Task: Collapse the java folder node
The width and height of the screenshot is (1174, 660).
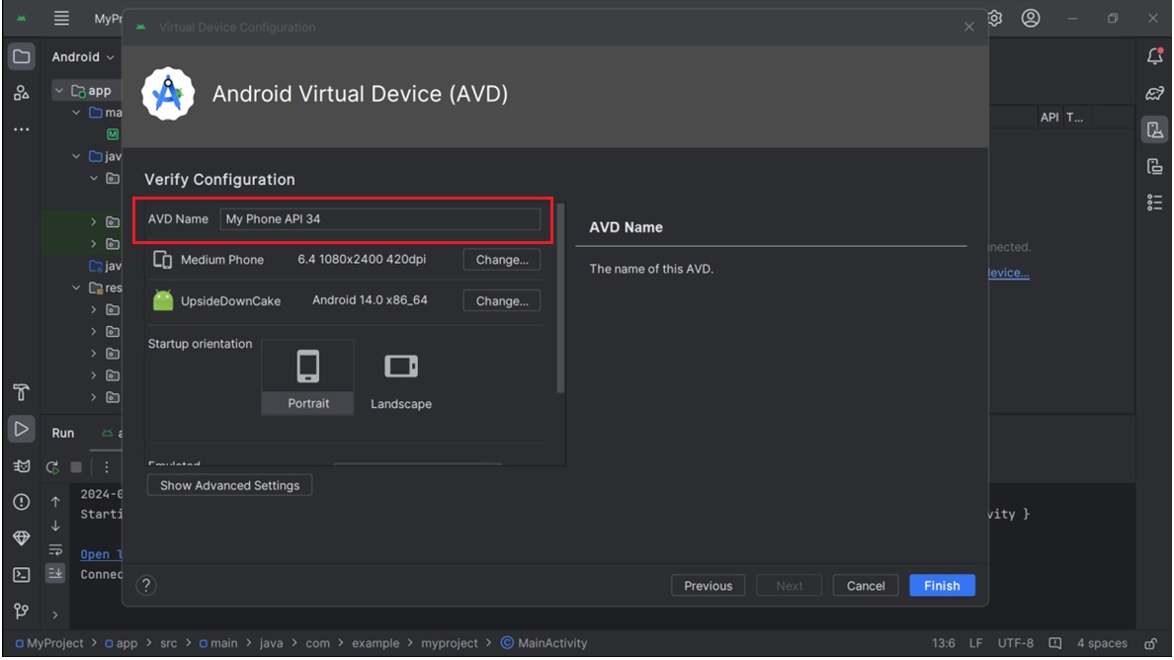Action: 76,156
